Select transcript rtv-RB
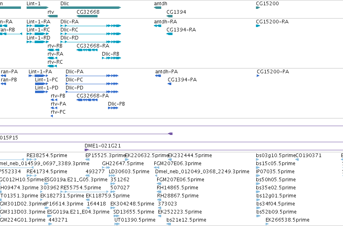 coord(53,50)
